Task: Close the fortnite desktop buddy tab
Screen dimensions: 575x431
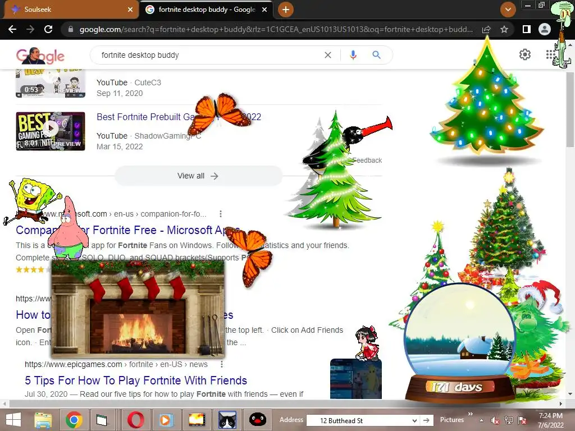Action: coord(264,10)
